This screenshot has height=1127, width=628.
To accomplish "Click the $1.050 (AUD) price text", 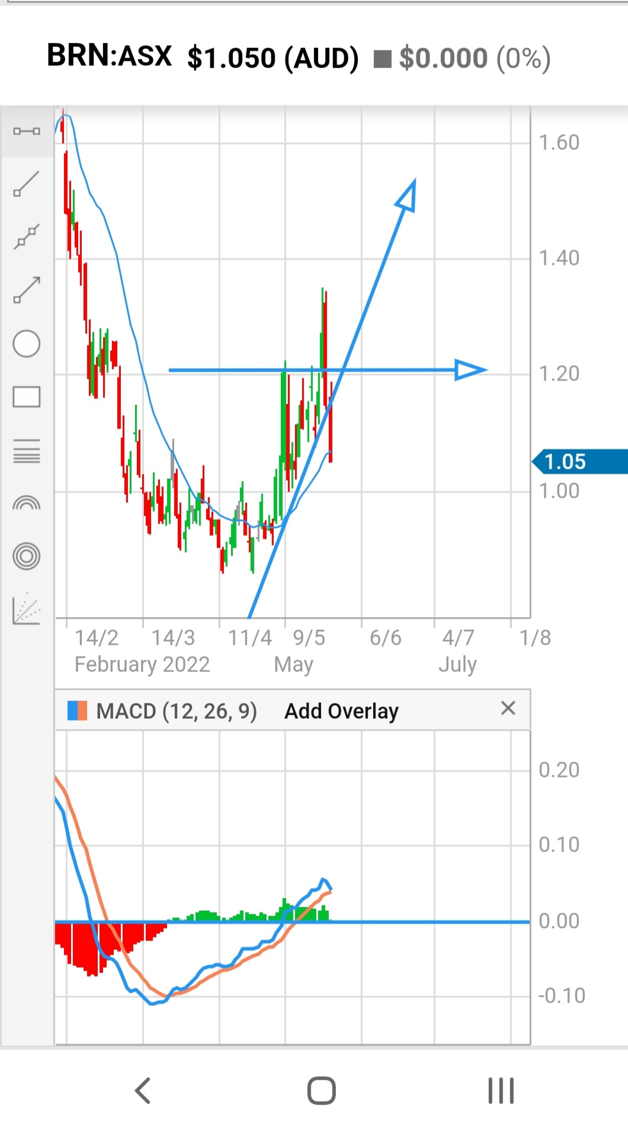I will (x=273, y=58).
